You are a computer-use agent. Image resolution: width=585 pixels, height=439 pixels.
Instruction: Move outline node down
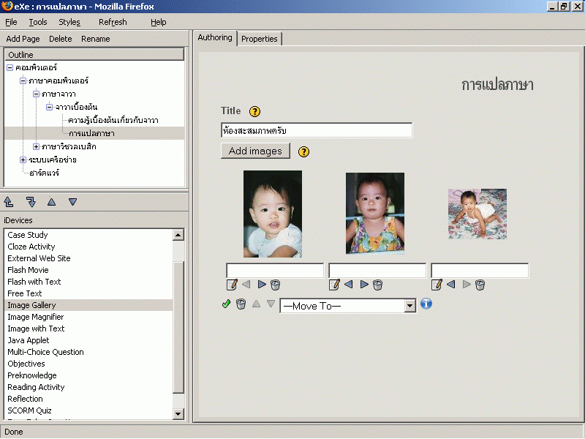click(x=72, y=202)
